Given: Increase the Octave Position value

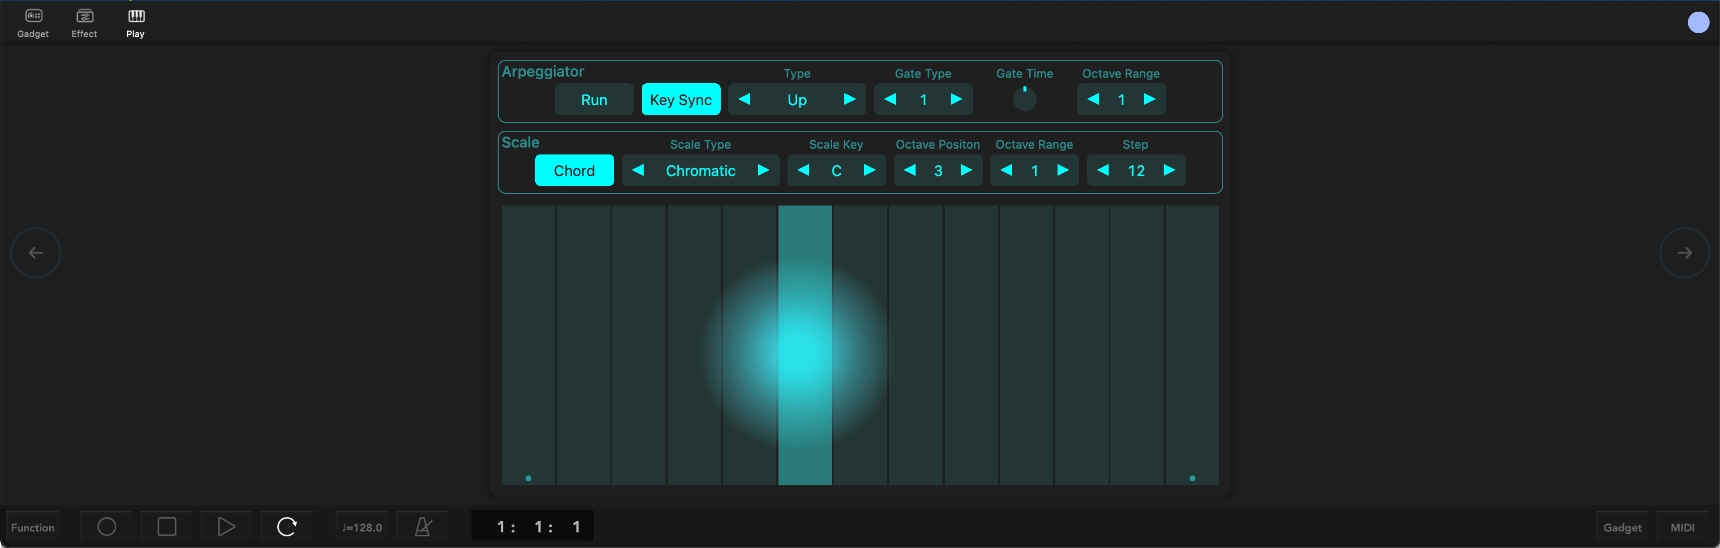Looking at the screenshot, I should tap(966, 170).
